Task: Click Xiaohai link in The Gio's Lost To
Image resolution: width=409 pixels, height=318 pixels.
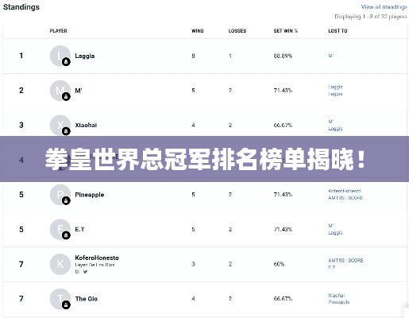Action: pos(336,295)
